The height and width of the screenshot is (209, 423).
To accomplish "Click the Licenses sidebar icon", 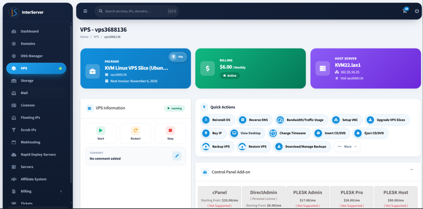I will [x=14, y=105].
